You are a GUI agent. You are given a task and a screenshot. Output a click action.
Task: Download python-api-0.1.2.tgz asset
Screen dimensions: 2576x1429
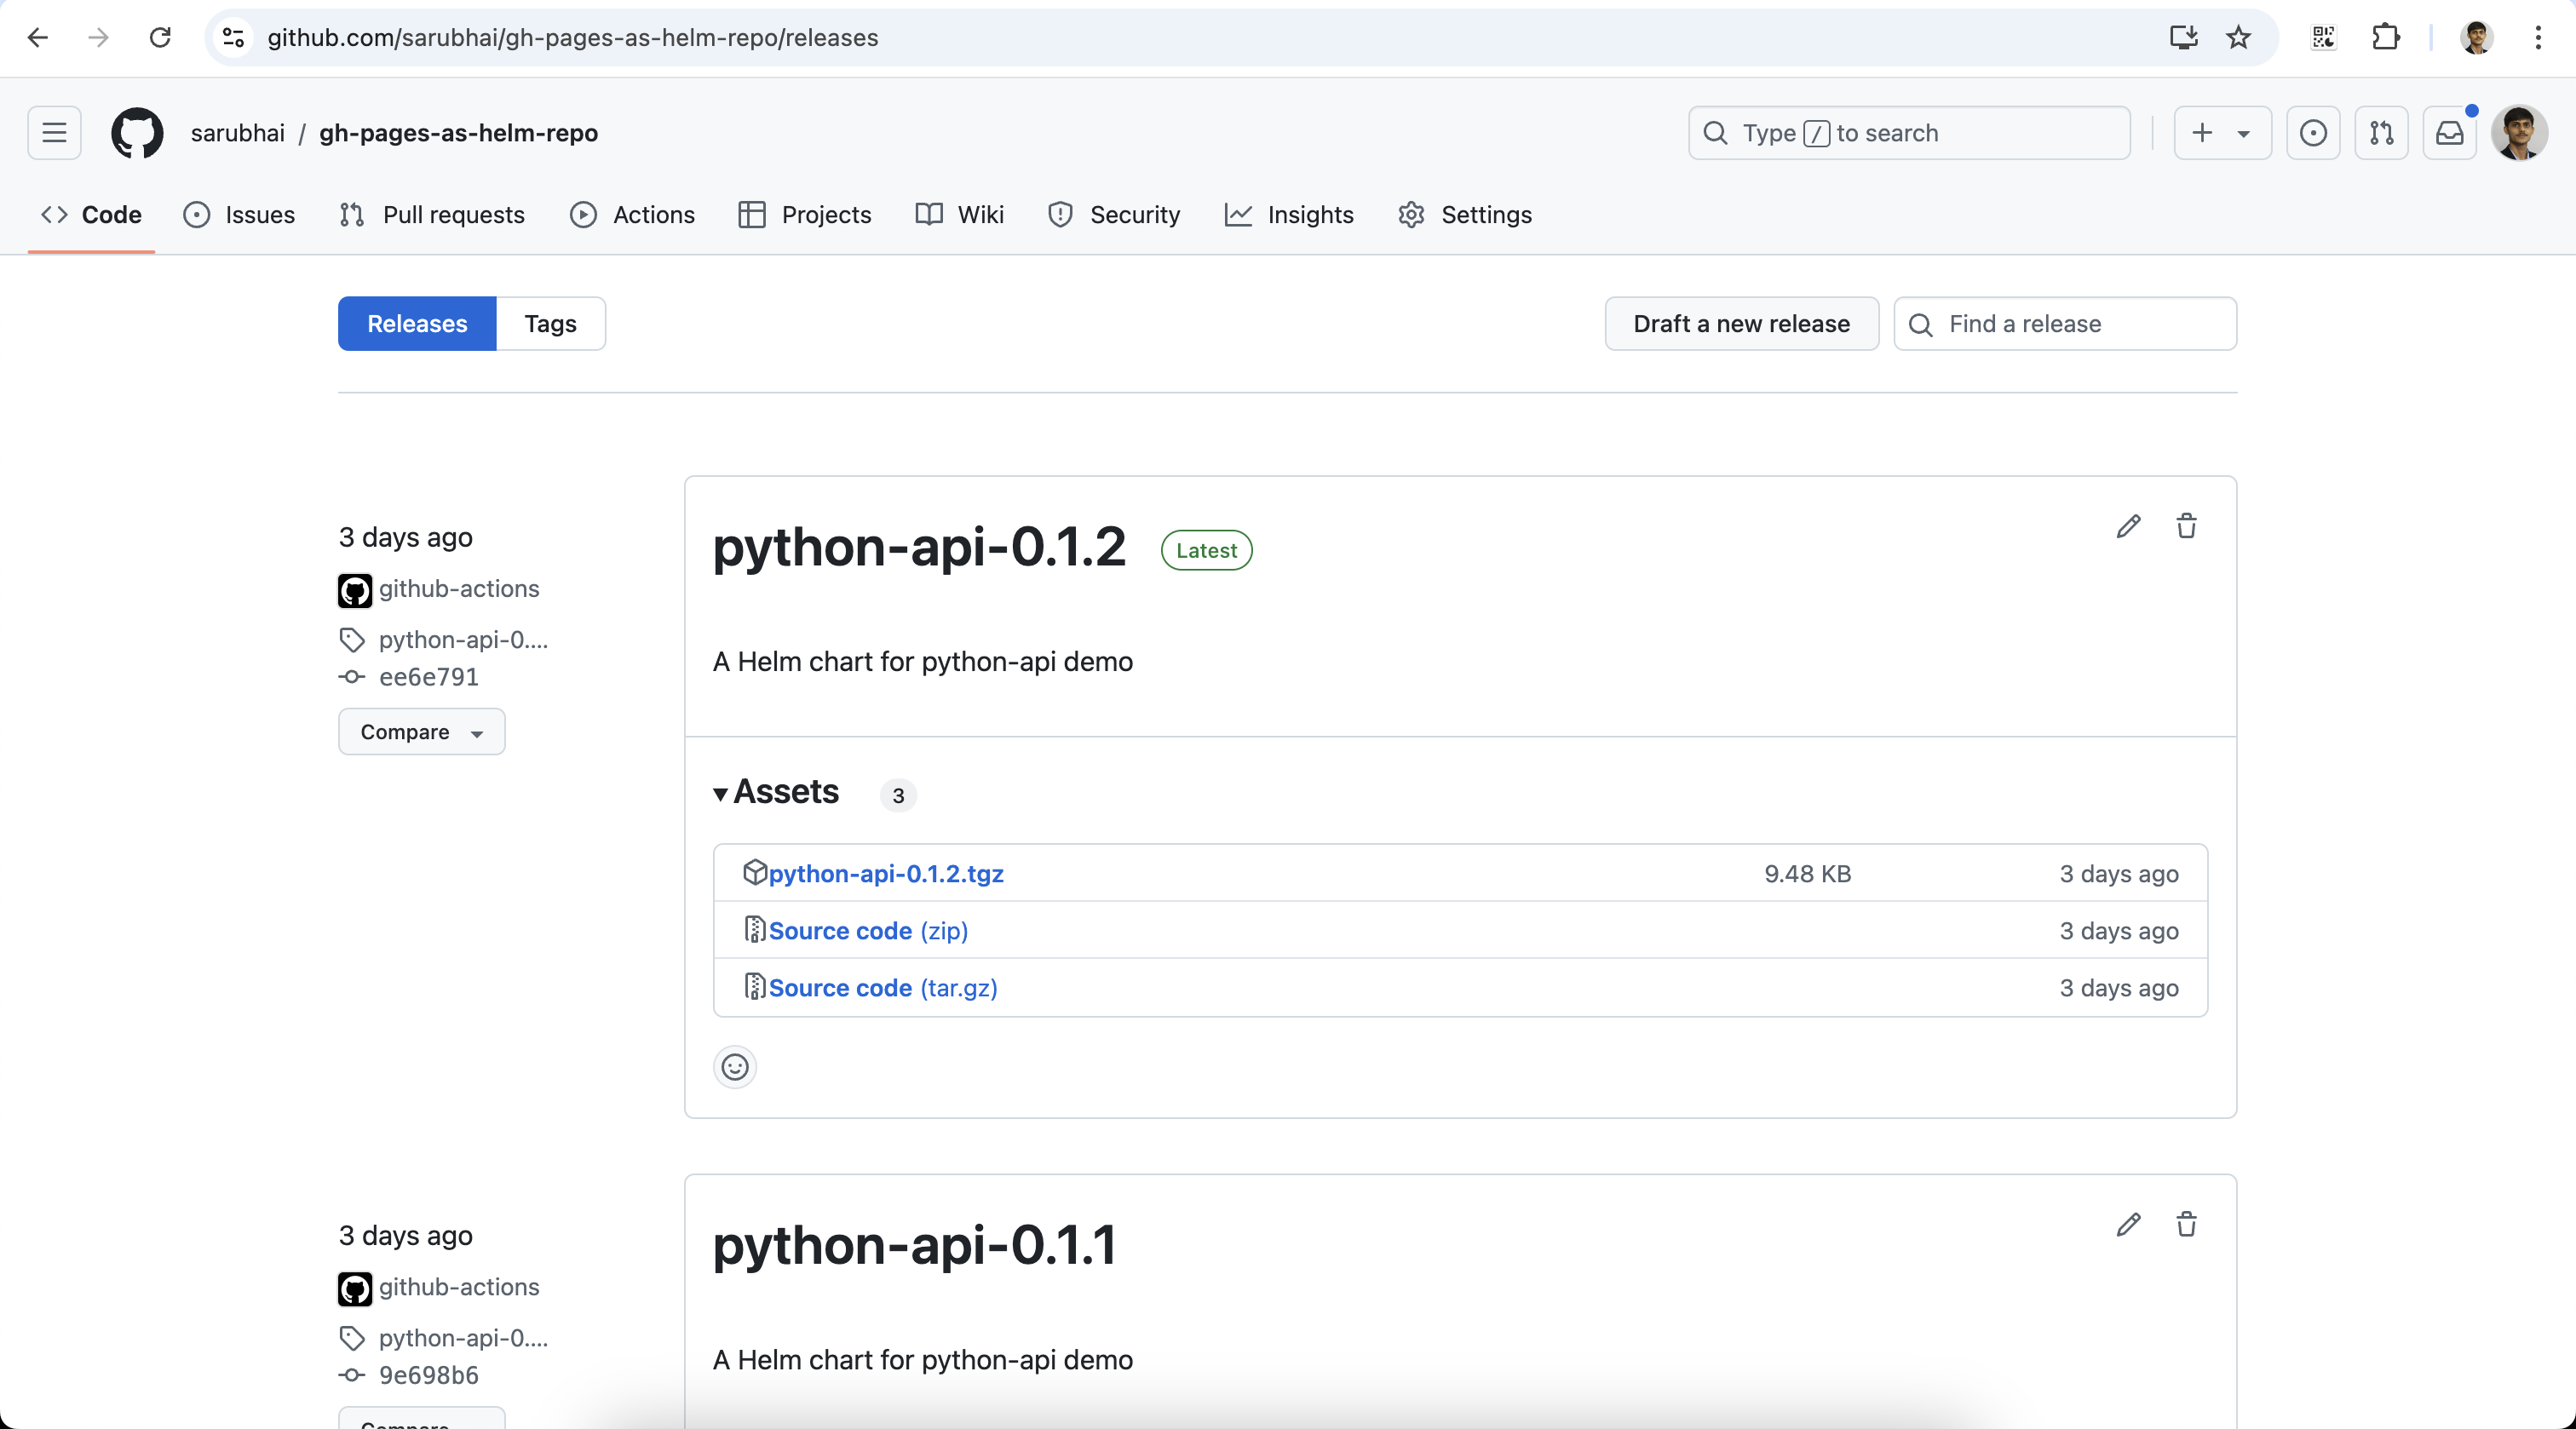point(885,874)
